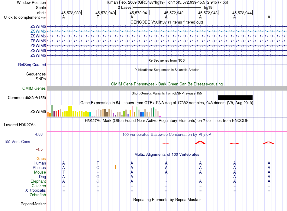Select the ZSWIM5 label beside the GTEx chart
287x211 pixels.
[38, 111]
